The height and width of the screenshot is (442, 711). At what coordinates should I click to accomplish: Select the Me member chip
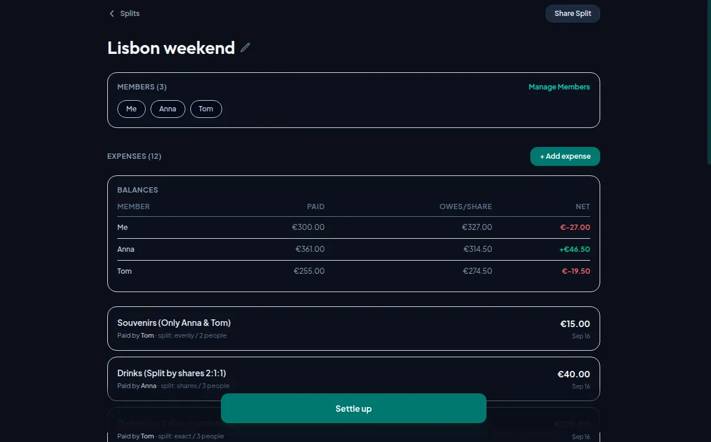tap(132, 109)
